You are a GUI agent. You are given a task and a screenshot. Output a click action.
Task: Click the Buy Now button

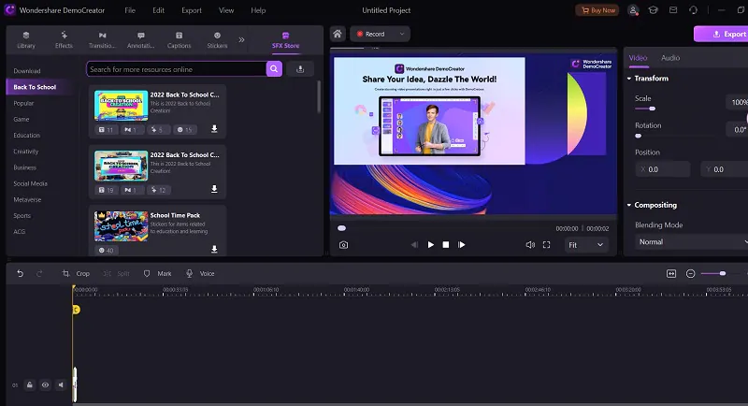[x=597, y=10]
